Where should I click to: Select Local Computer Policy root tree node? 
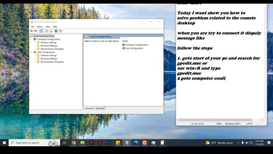coord(44,36)
